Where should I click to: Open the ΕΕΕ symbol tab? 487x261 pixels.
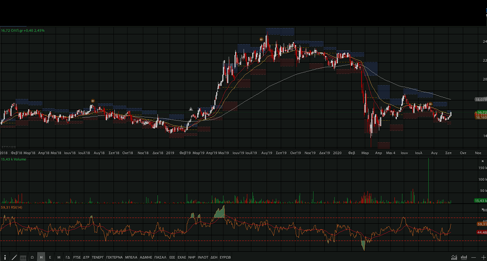tap(172, 257)
